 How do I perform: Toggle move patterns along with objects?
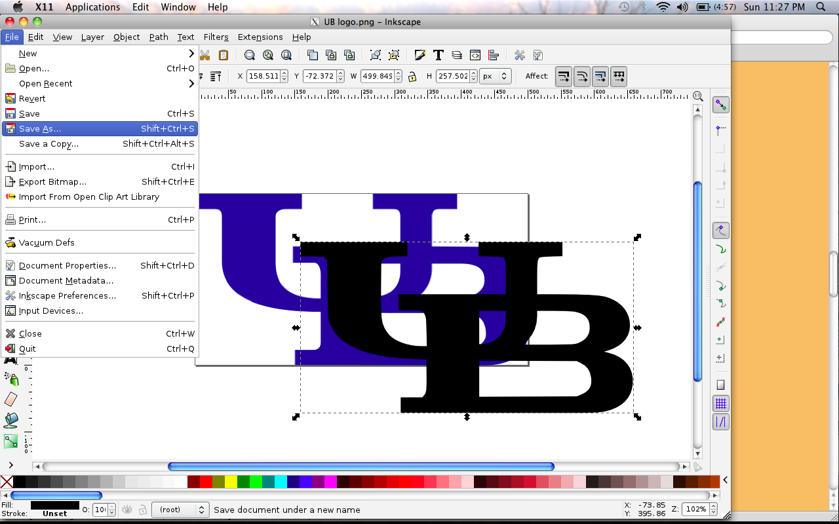(x=619, y=76)
